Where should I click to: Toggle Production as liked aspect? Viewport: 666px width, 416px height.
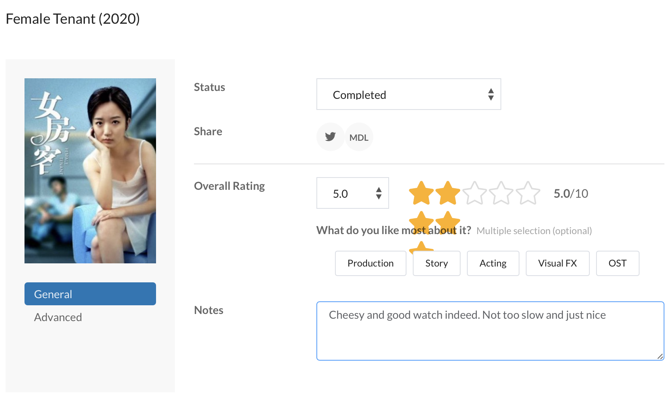click(x=370, y=263)
